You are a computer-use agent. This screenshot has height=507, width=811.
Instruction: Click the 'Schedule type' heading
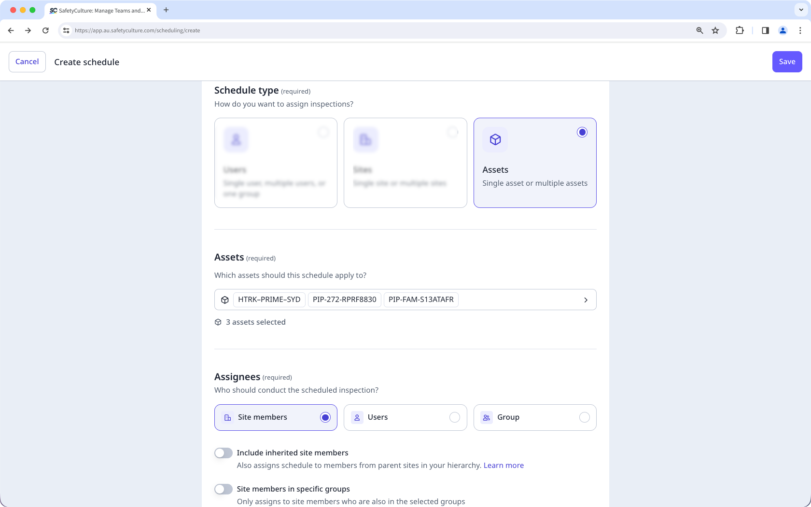247,90
